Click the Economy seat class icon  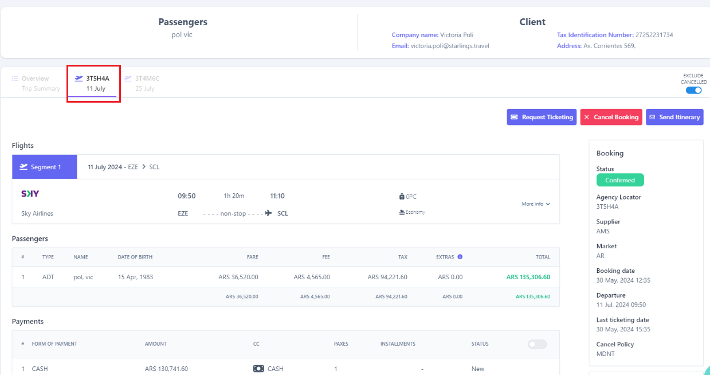click(x=402, y=212)
